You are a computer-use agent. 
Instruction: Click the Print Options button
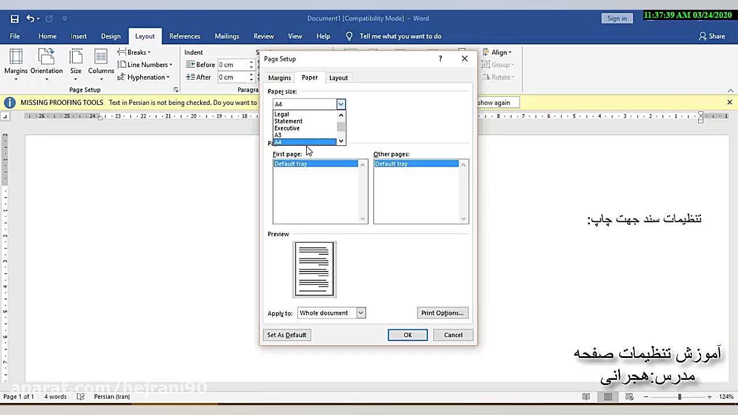click(x=442, y=313)
